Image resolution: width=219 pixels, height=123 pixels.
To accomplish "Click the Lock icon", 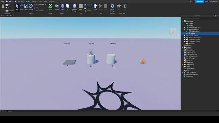I will 85,8.
